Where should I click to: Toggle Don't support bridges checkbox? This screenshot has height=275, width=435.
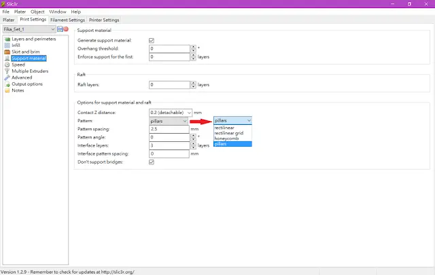tap(152, 162)
